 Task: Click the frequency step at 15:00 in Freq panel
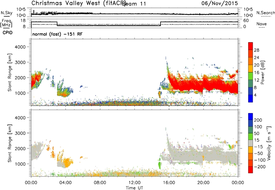coord(161,24)
